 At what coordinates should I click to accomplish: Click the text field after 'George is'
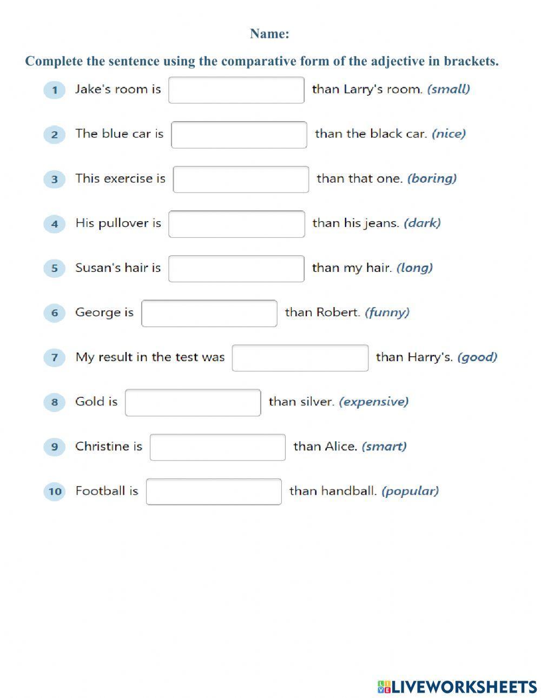pos(209,314)
